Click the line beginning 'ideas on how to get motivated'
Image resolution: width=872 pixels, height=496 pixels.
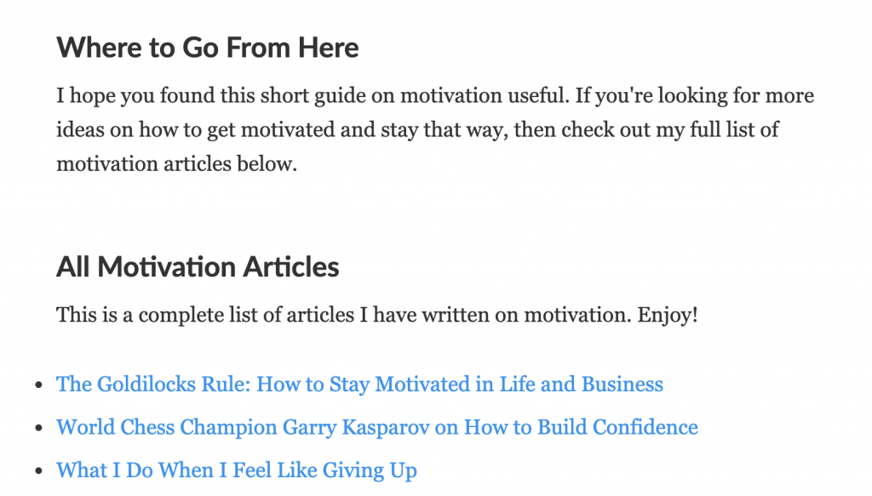(417, 130)
